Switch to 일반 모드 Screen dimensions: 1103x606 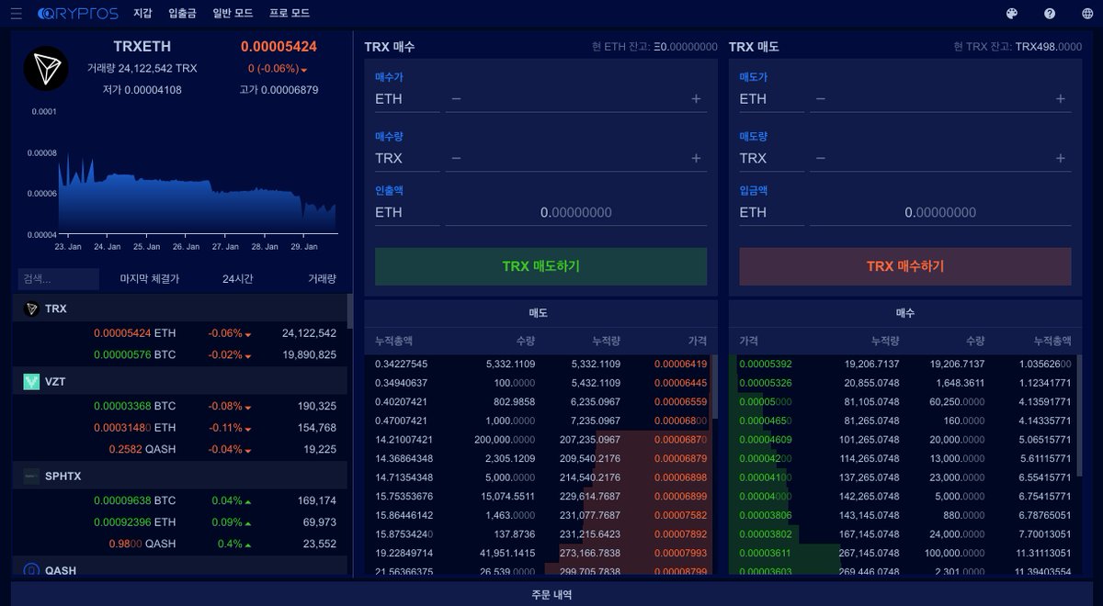tap(233, 14)
